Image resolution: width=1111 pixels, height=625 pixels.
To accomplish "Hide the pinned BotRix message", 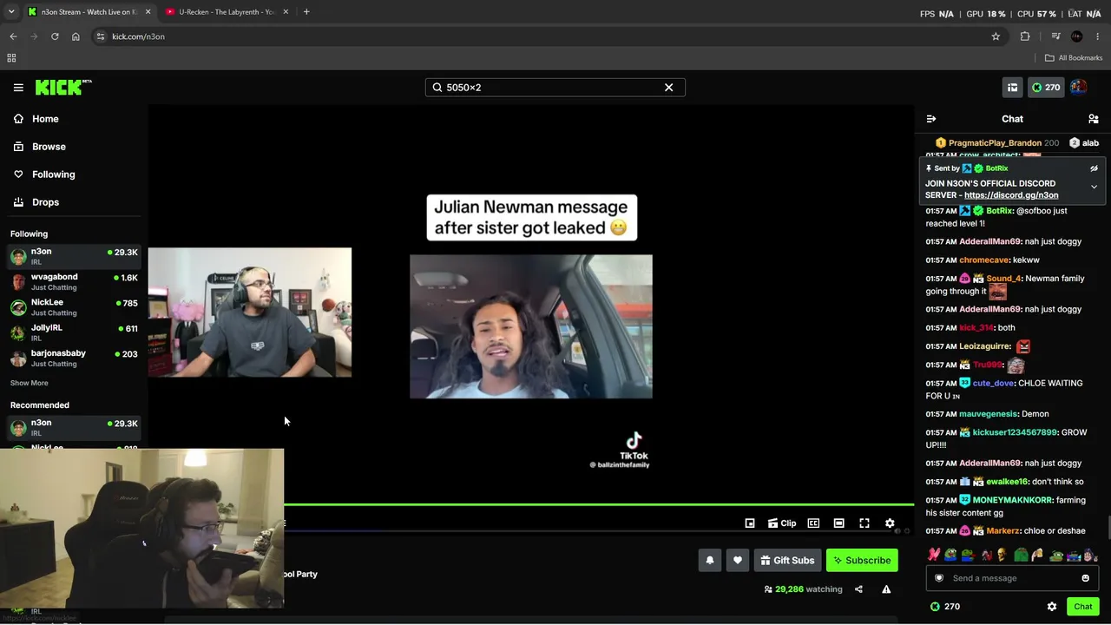I will (x=1094, y=168).
